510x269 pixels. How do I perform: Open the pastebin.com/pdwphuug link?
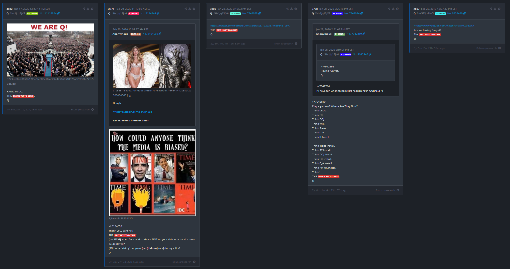[x=132, y=112]
